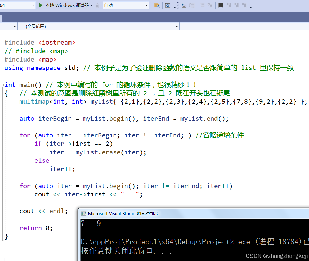Collapse main function using the minus expander

(x=2, y=85)
